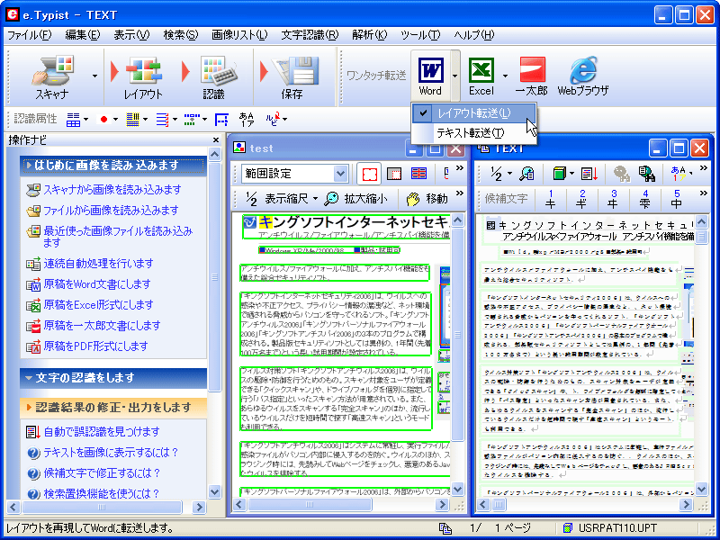
Task: Collapse 文字の認識をします section header
Action: pos(113,378)
